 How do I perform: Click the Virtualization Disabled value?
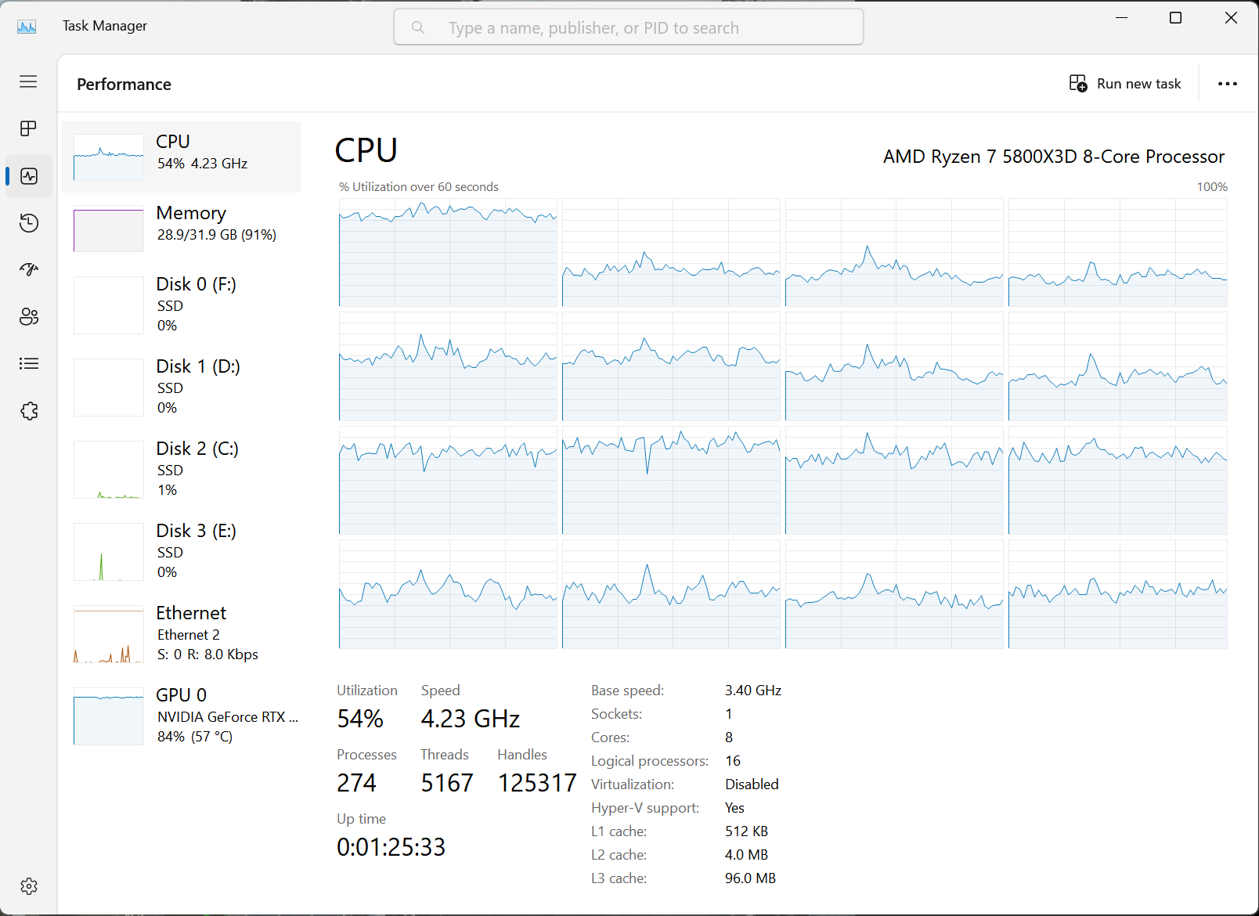[x=752, y=784]
